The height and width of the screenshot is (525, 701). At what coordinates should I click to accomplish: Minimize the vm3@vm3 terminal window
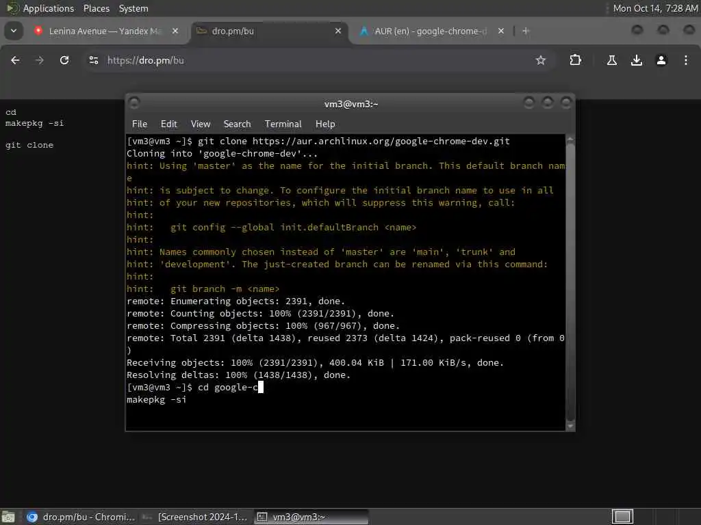(x=529, y=103)
